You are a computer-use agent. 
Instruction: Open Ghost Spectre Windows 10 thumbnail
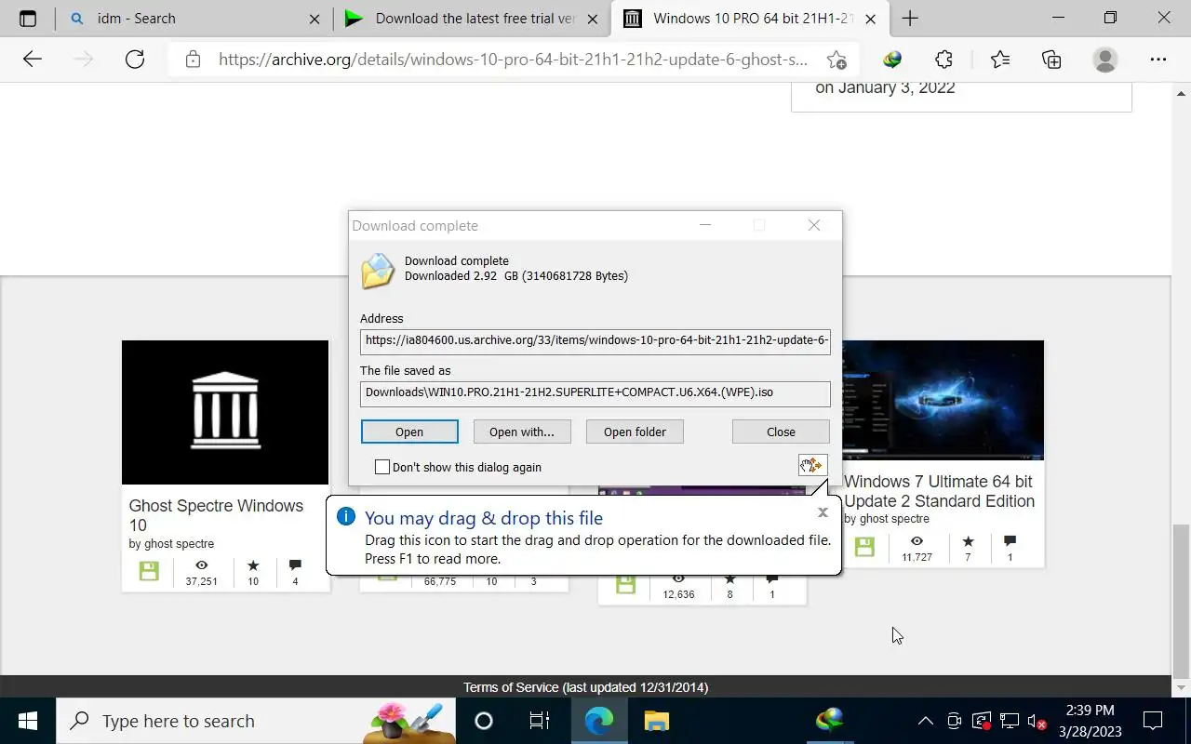tap(225, 412)
